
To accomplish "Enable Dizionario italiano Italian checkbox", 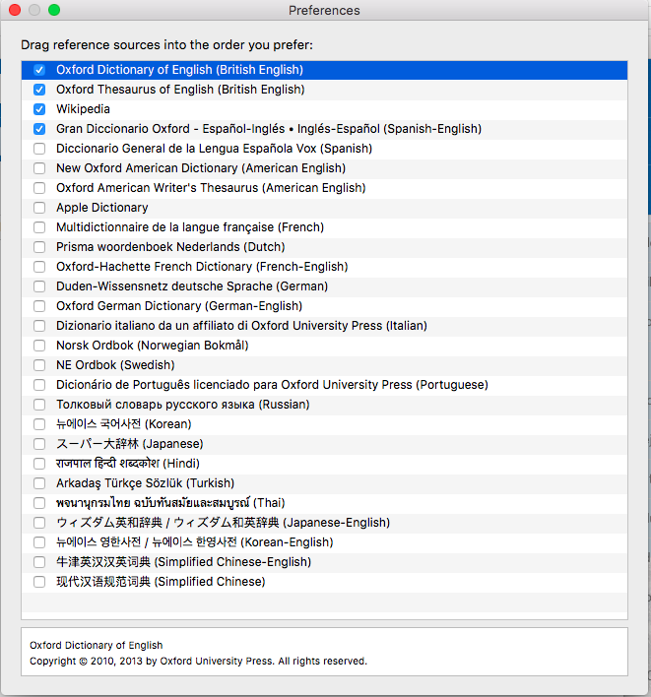I will pos(39,326).
